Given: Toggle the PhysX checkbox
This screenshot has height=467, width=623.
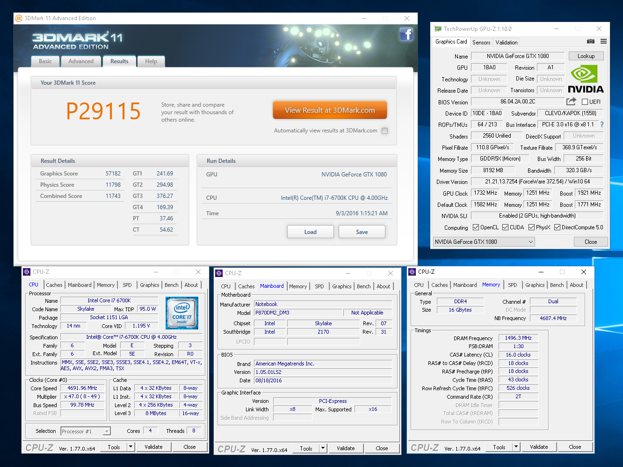Looking at the screenshot, I should pyautogui.click(x=532, y=227).
